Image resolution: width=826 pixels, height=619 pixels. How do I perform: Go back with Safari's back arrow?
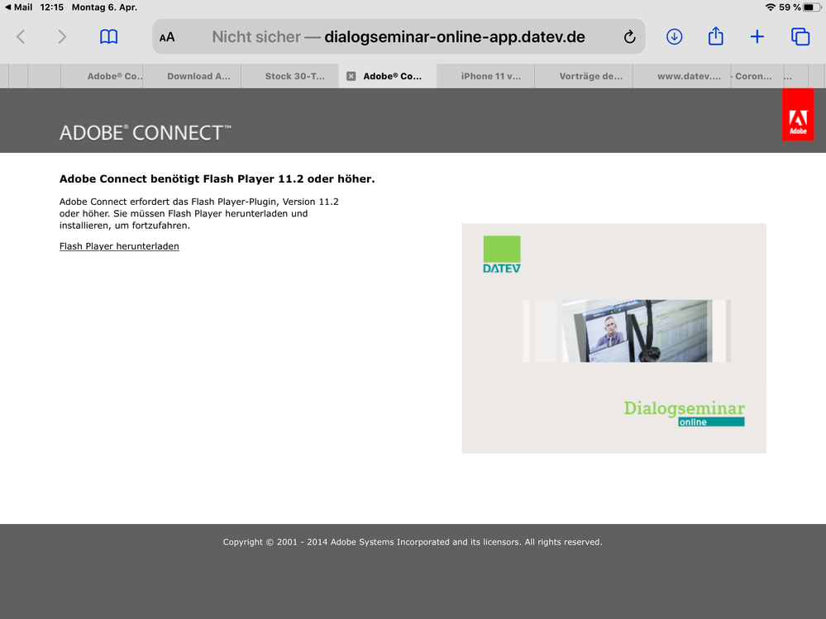coord(21,37)
